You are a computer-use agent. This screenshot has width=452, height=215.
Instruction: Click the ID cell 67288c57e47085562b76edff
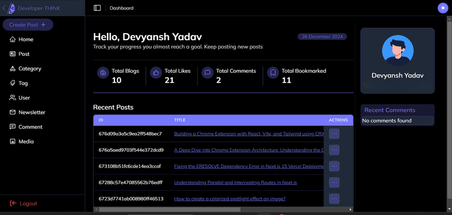pos(130,183)
